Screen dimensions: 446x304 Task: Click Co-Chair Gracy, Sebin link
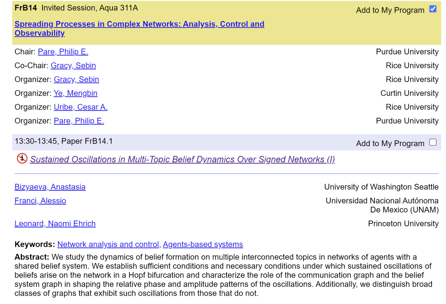(x=73, y=65)
